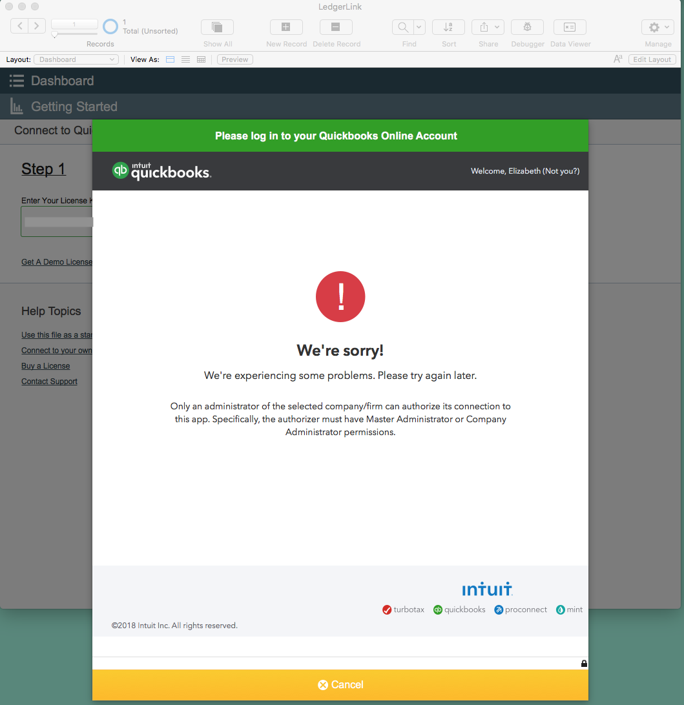Add a New Record

(x=286, y=27)
